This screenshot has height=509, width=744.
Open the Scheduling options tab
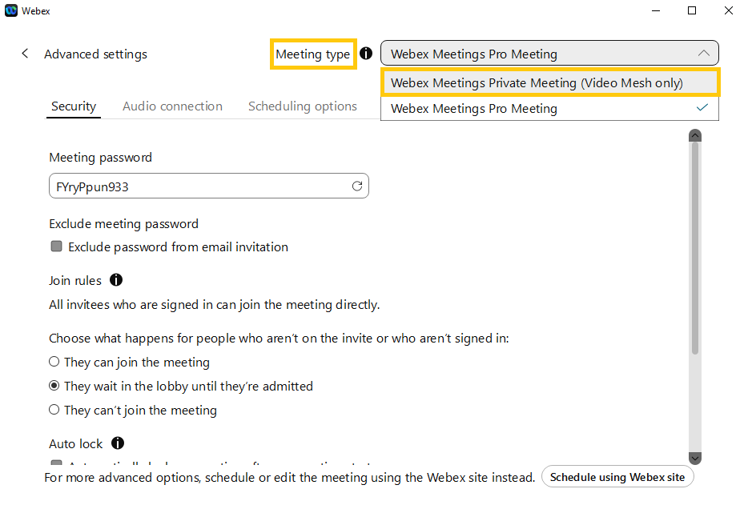click(x=302, y=106)
